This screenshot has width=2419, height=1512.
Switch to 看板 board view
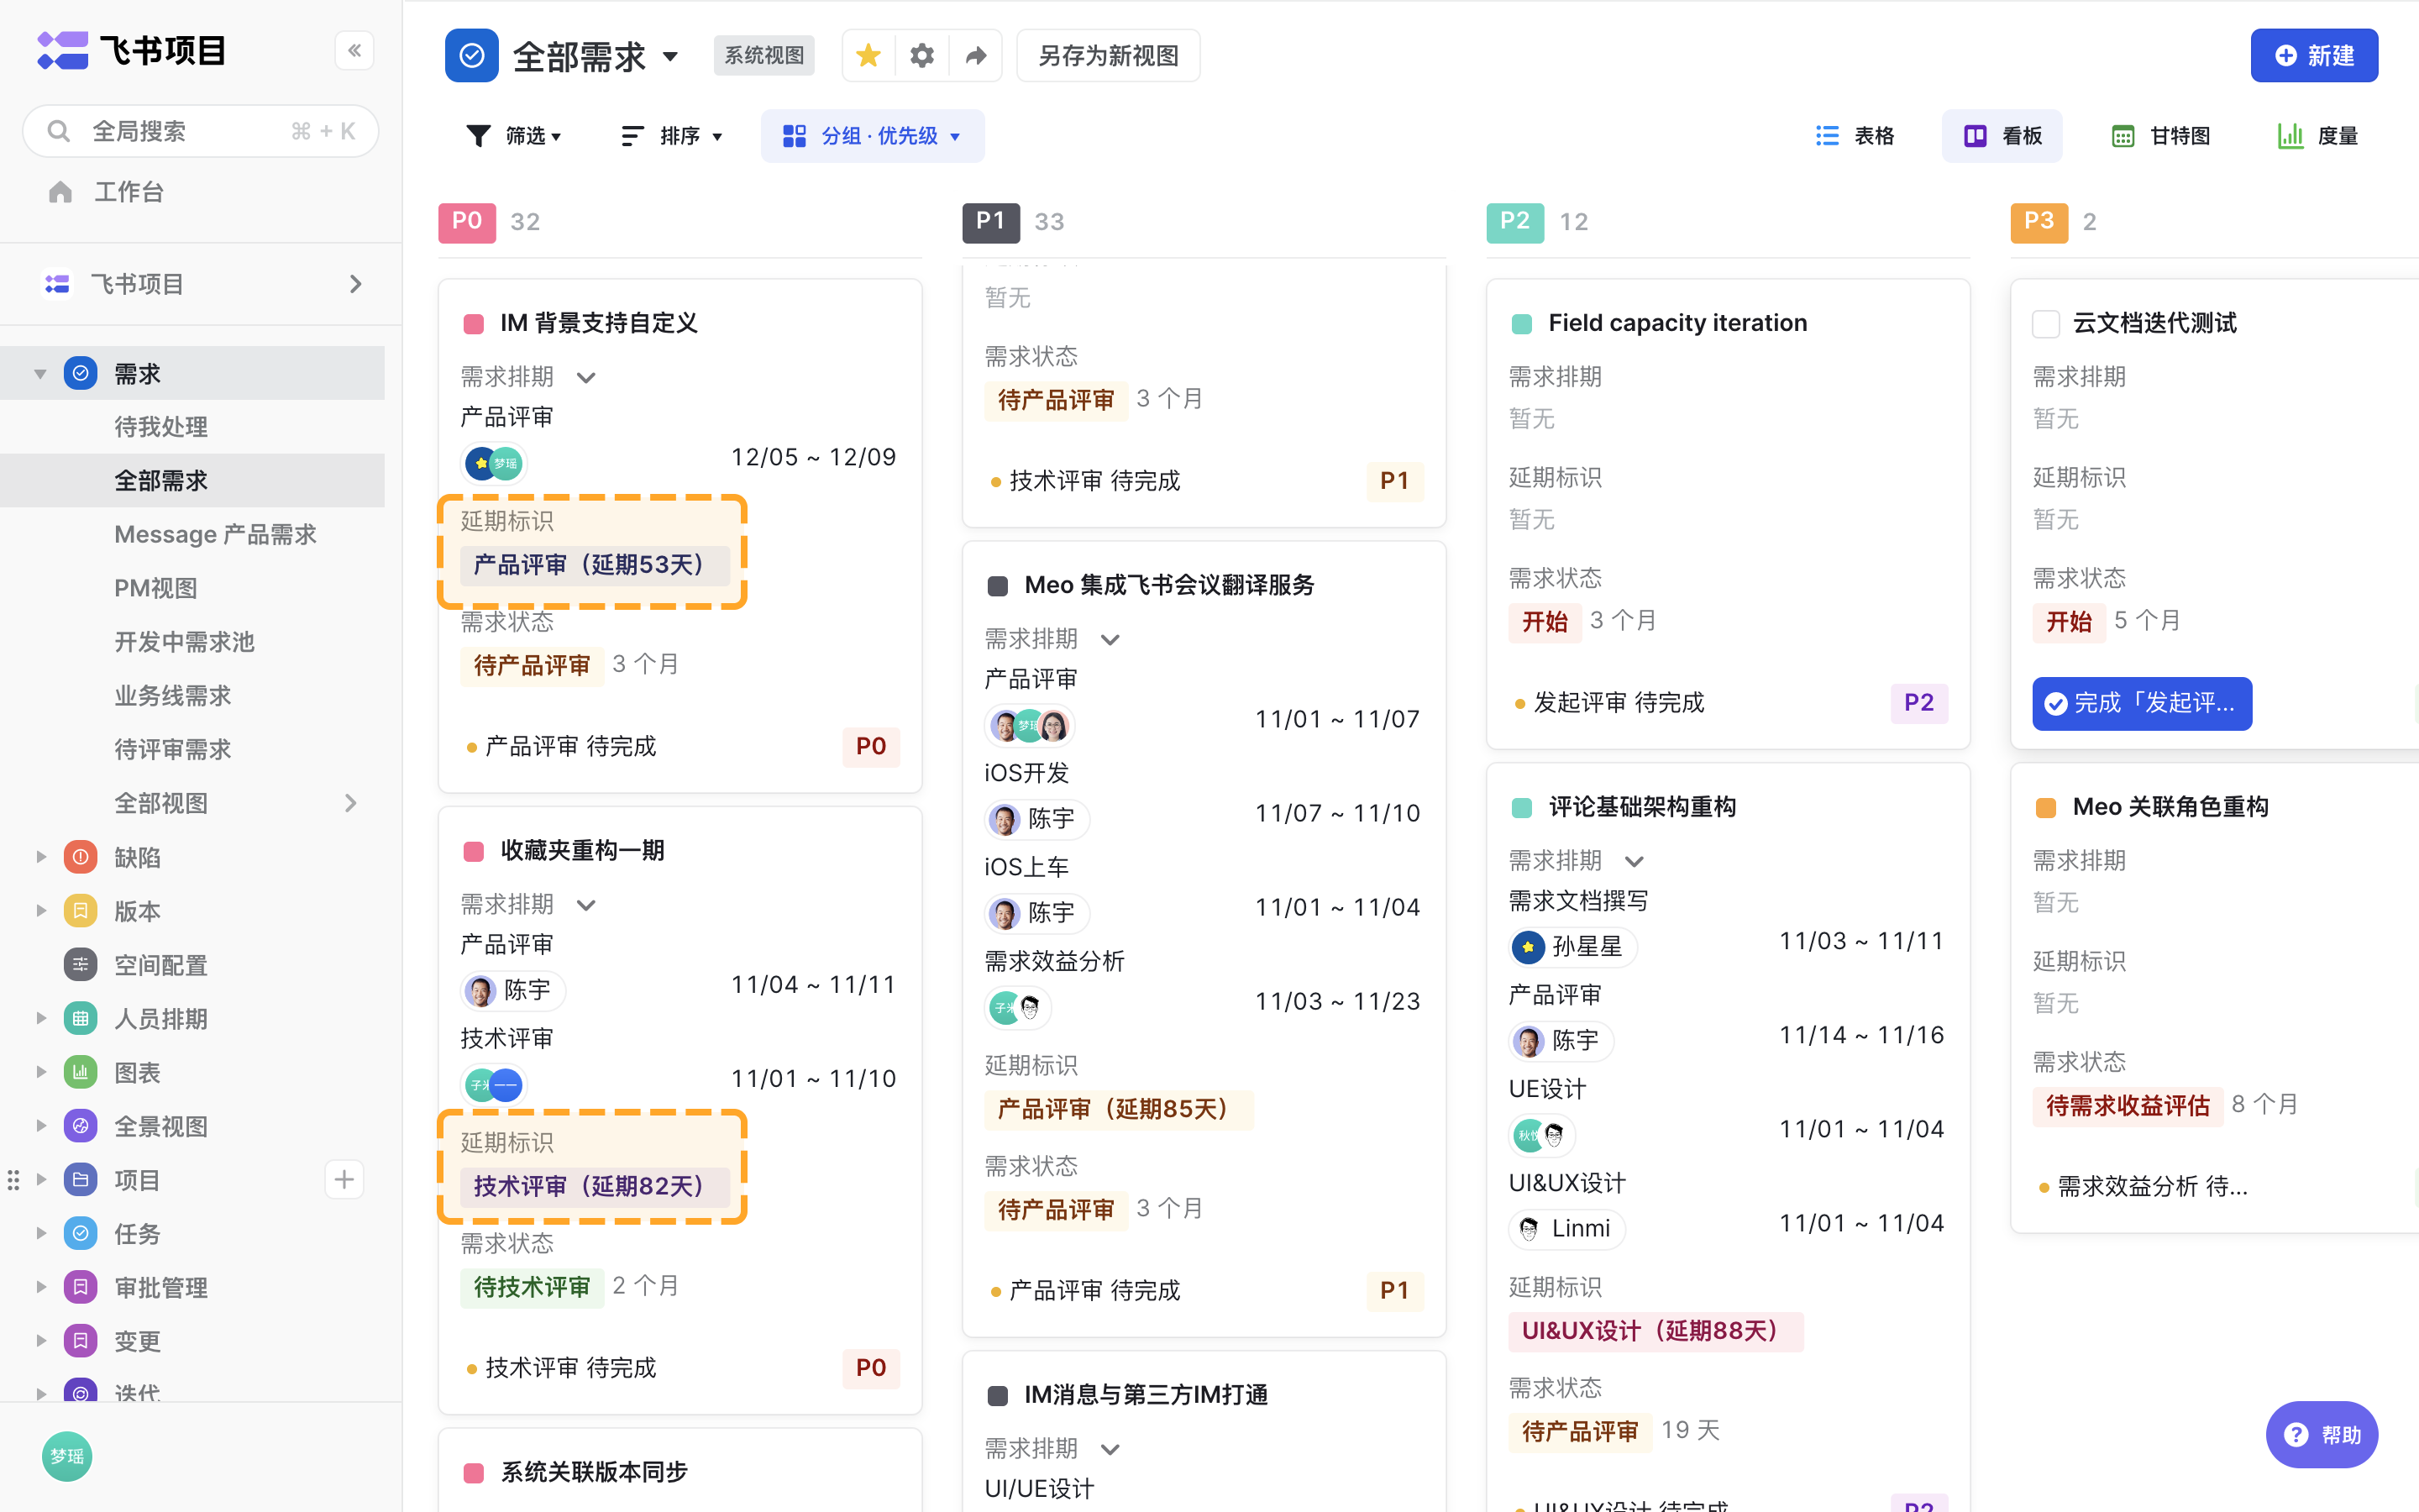pos(2002,136)
